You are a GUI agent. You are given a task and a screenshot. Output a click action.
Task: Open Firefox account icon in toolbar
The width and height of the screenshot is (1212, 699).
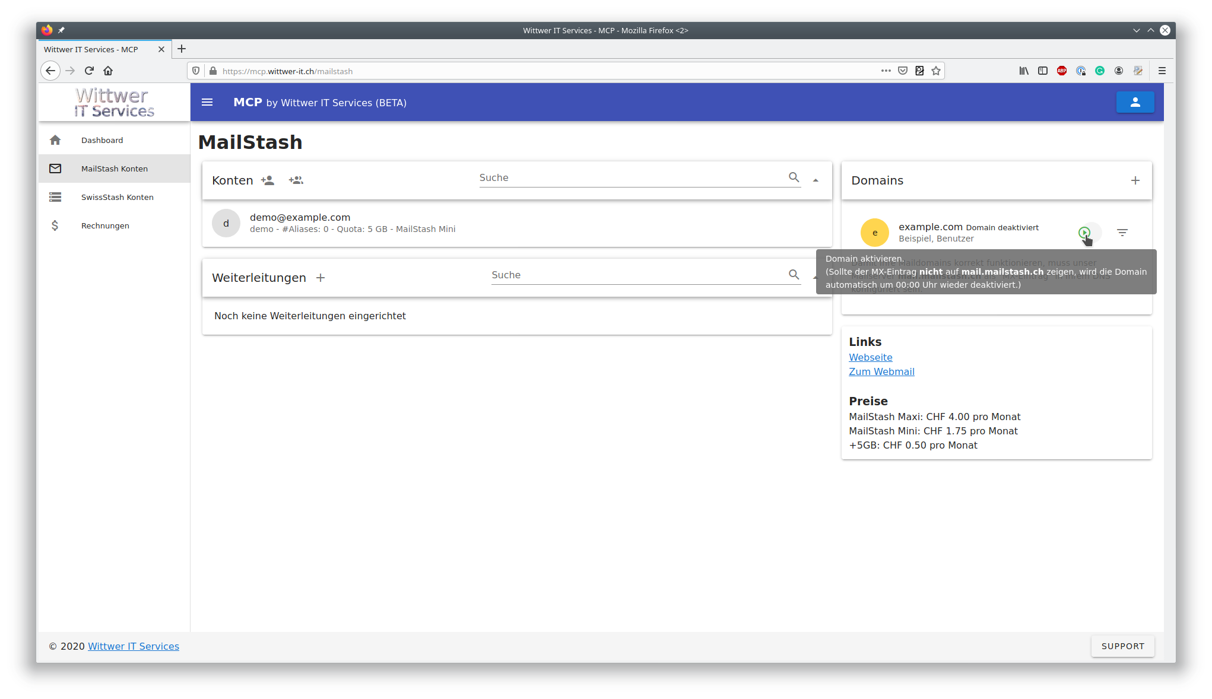(1119, 71)
